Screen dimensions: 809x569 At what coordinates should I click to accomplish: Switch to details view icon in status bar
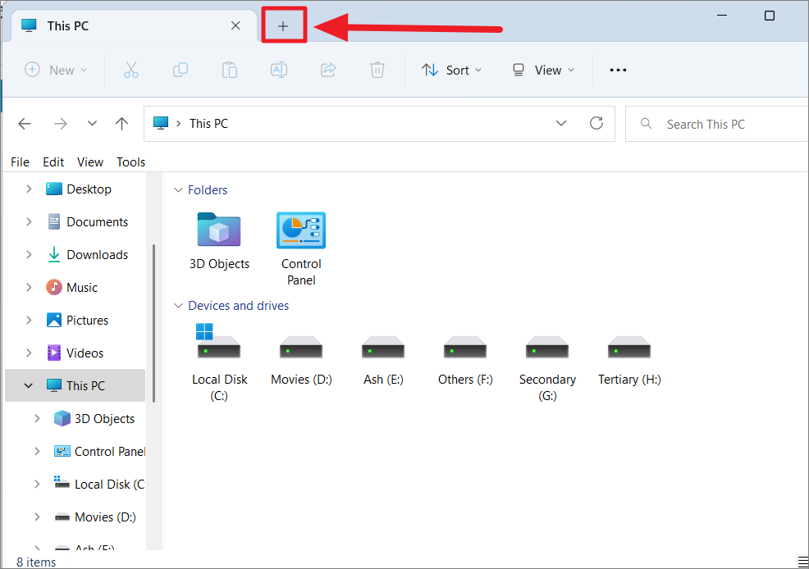(802, 562)
